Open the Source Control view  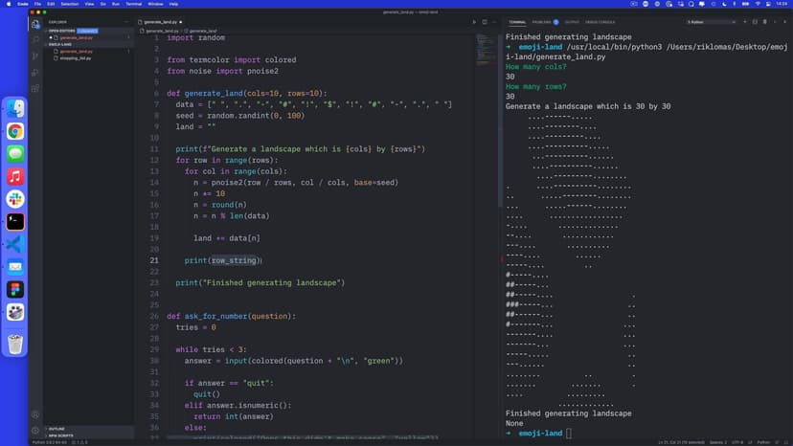35,56
